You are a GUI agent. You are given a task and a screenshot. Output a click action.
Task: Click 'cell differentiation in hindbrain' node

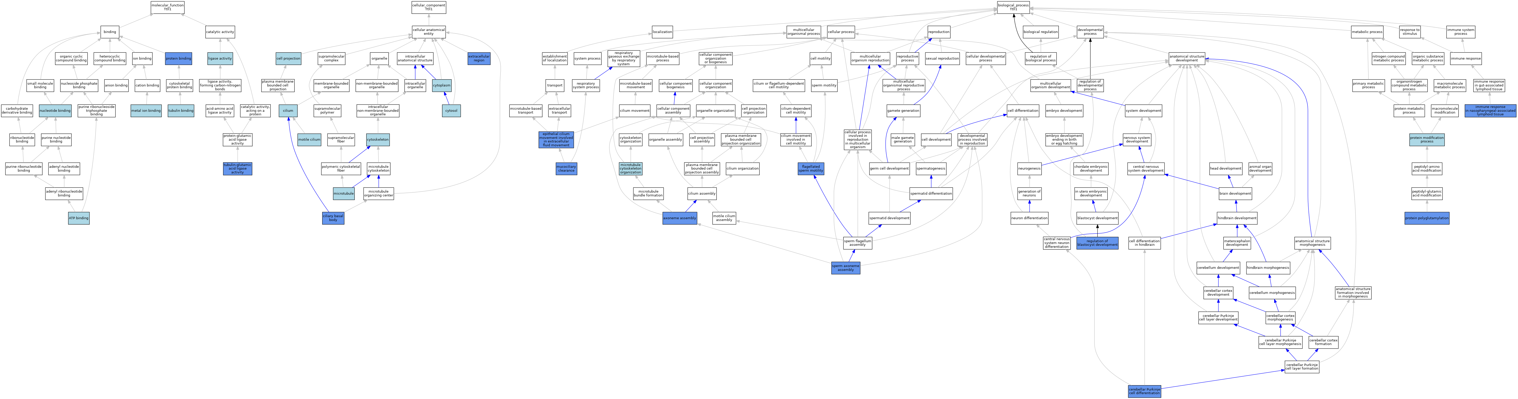point(1144,243)
